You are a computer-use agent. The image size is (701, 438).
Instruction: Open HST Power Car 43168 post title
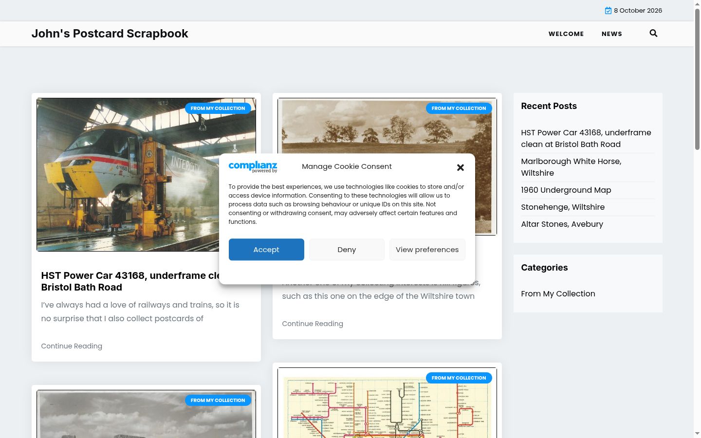point(130,281)
